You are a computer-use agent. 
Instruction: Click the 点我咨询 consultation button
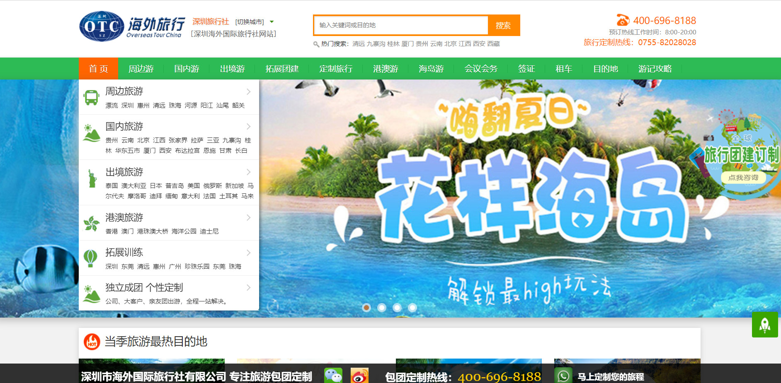point(743,178)
